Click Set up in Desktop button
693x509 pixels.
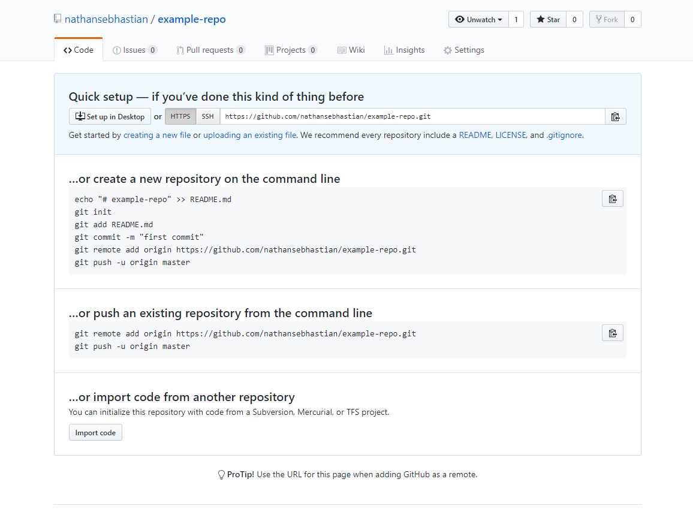(x=110, y=117)
